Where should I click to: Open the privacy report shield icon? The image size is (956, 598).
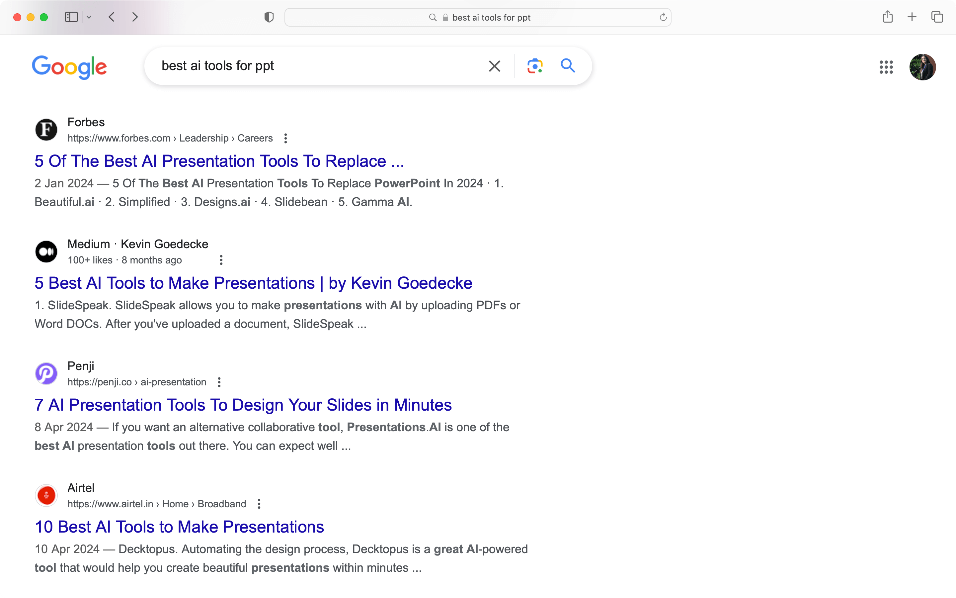tap(269, 17)
